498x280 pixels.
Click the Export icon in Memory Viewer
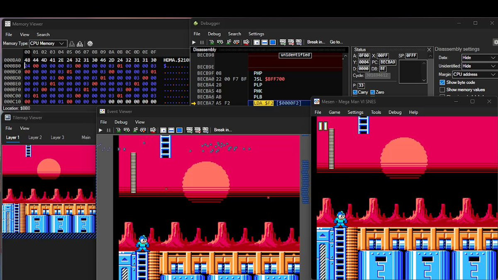coord(80,44)
